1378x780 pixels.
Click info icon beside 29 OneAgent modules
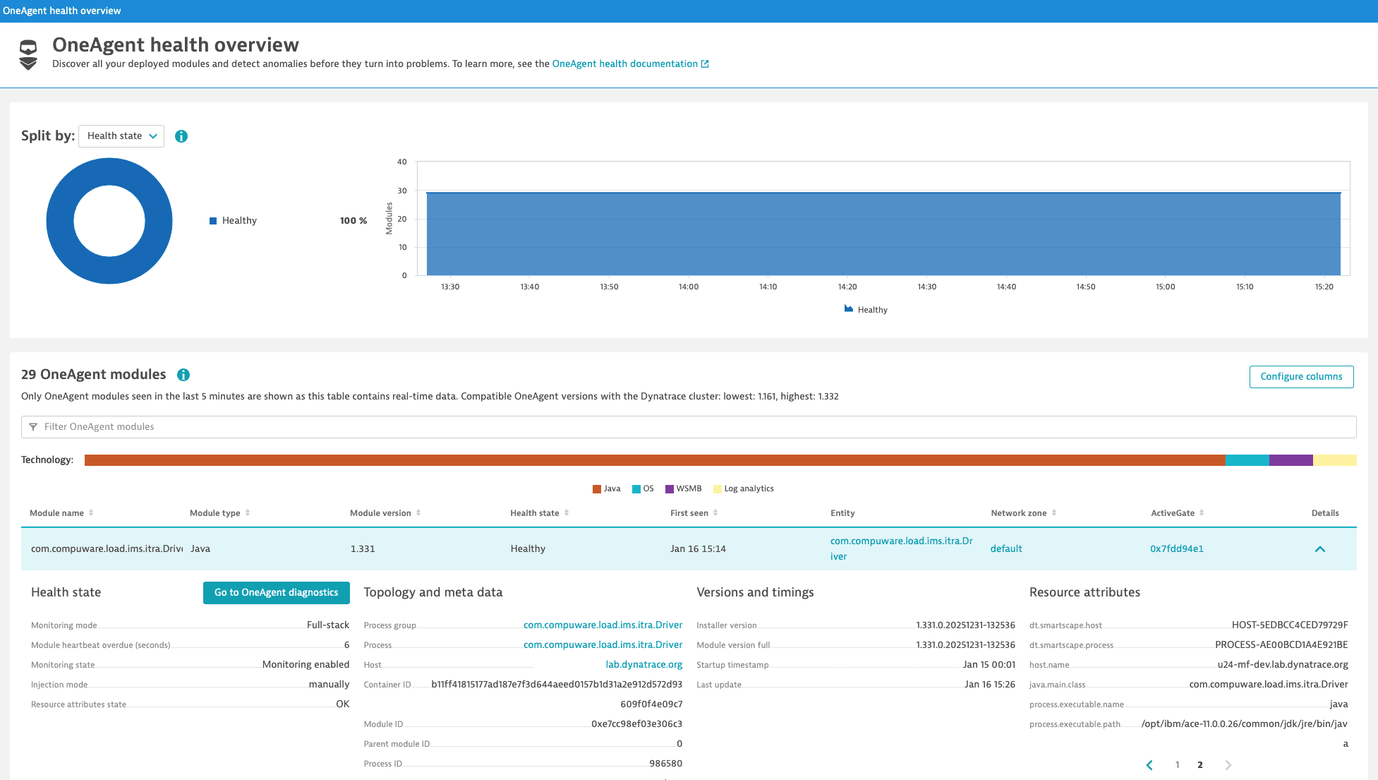[183, 375]
